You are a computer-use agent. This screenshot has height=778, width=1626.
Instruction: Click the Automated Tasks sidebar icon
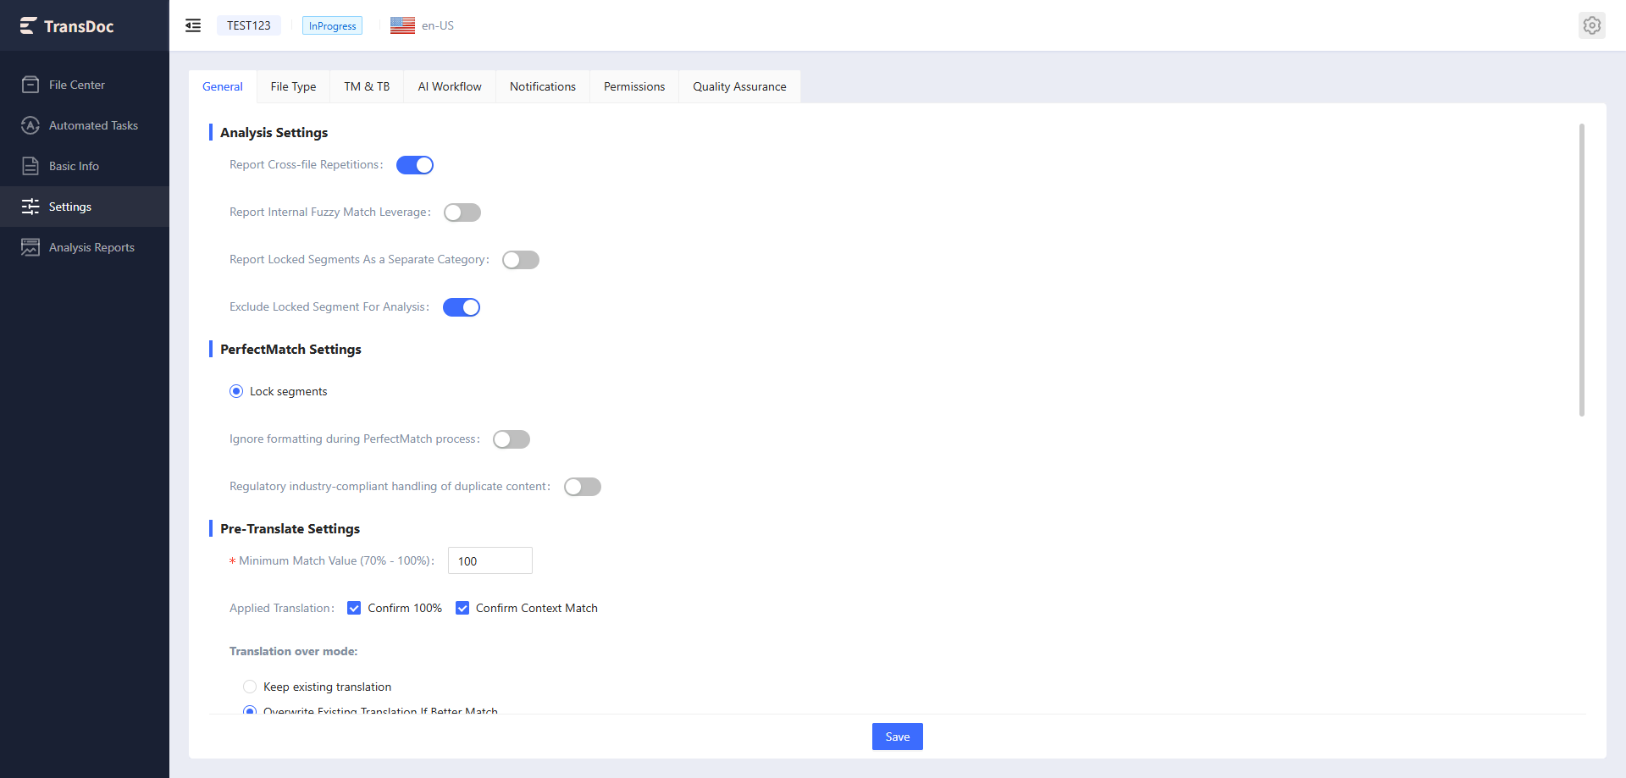coord(30,125)
